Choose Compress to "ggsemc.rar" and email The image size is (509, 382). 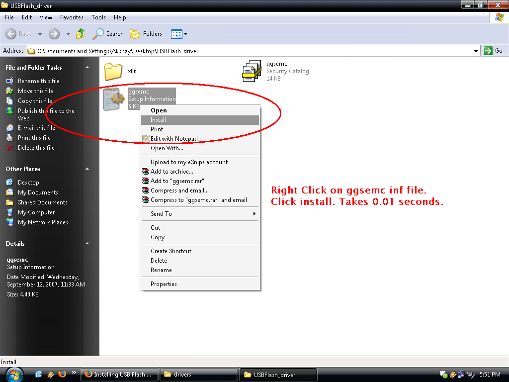(200, 200)
